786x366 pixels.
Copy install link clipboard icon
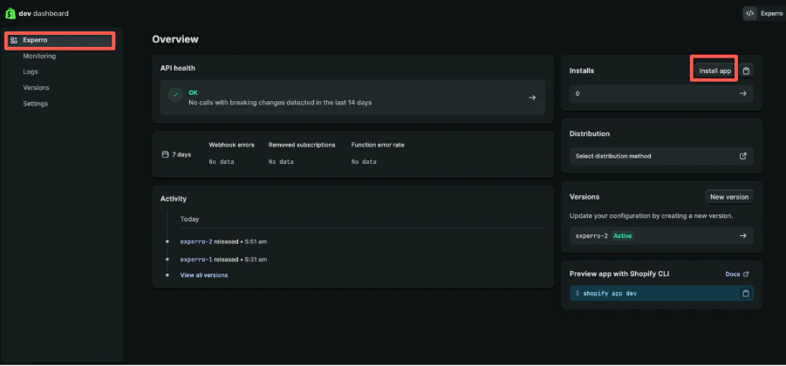pos(746,71)
